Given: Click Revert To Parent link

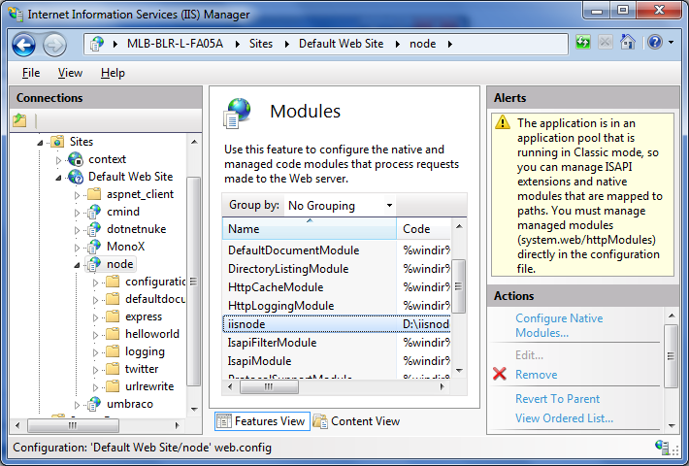Looking at the screenshot, I should (x=557, y=399).
